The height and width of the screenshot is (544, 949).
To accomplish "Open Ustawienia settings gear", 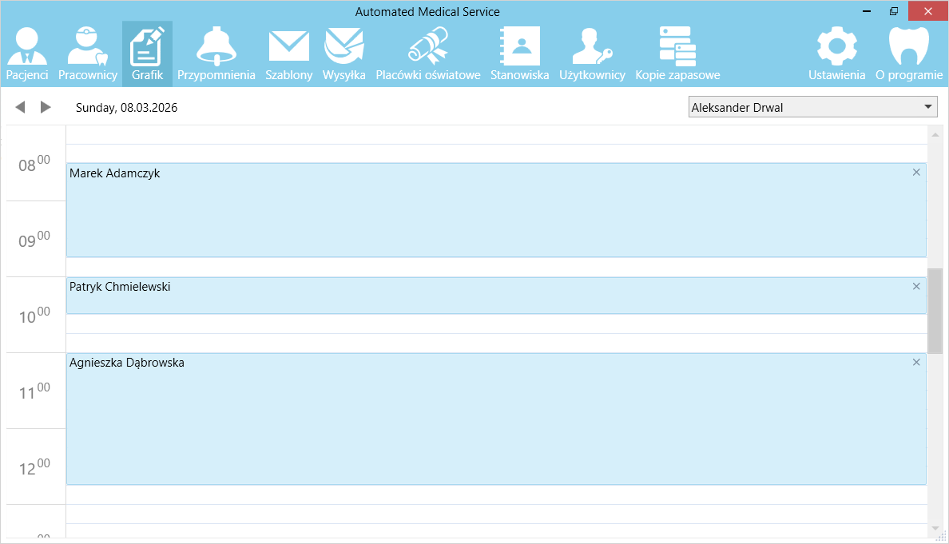I will 836,54.
